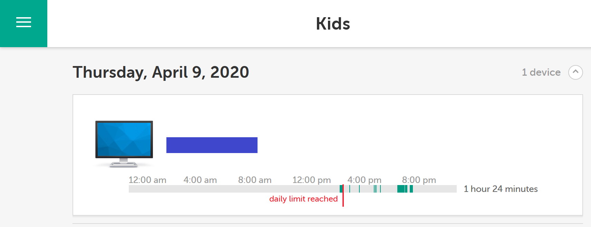
Task: Click the first green usage block left of the red line
Action: (341, 189)
